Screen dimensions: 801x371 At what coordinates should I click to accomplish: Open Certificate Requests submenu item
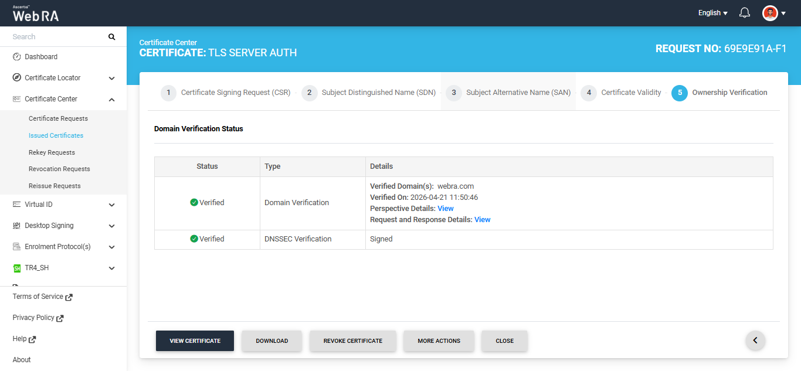coord(58,118)
